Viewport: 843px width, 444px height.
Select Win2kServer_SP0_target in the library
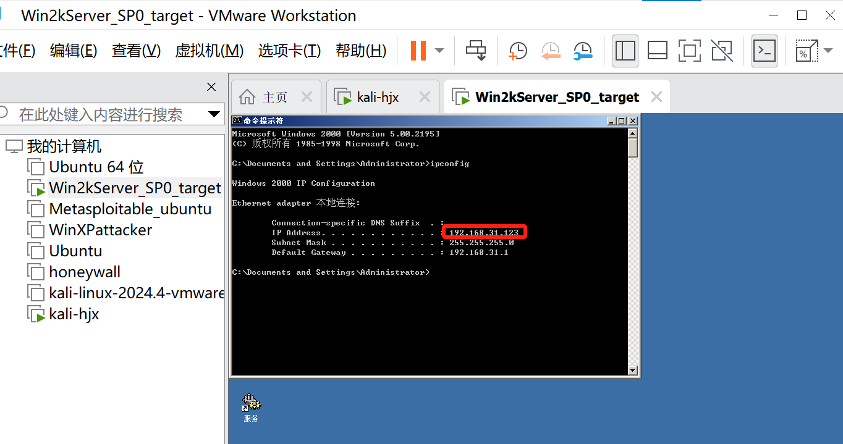click(135, 188)
